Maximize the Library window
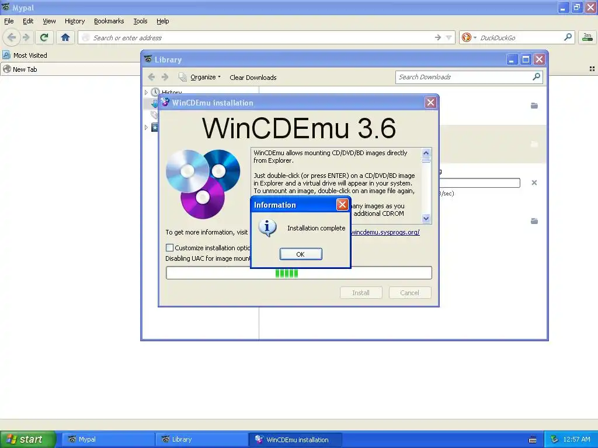The height and width of the screenshot is (448, 598). click(x=526, y=59)
